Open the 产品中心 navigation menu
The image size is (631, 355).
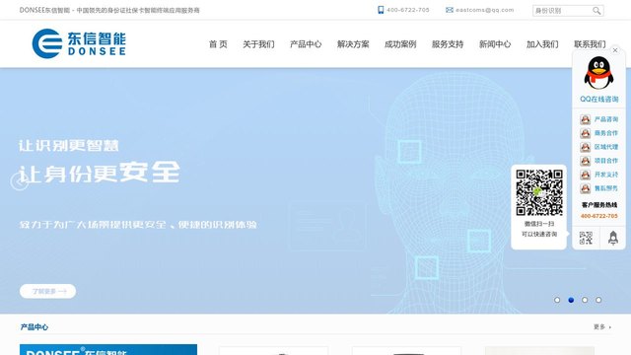(x=306, y=44)
